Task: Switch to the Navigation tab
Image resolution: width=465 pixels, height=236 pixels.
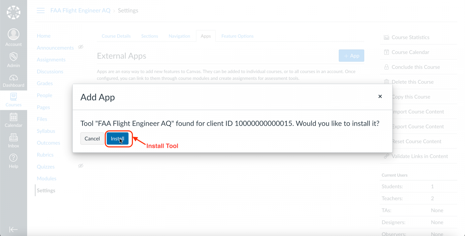Action: click(x=179, y=36)
